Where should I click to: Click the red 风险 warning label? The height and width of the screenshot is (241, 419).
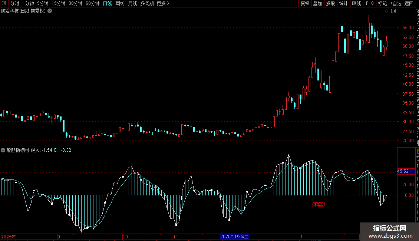click(x=319, y=205)
